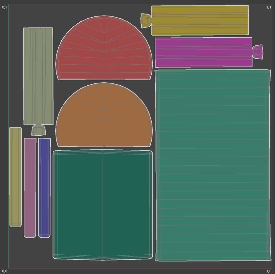The width and height of the screenshot is (275, 274).
Task: Click the "1,0" UV corner label
Action: pos(269,271)
